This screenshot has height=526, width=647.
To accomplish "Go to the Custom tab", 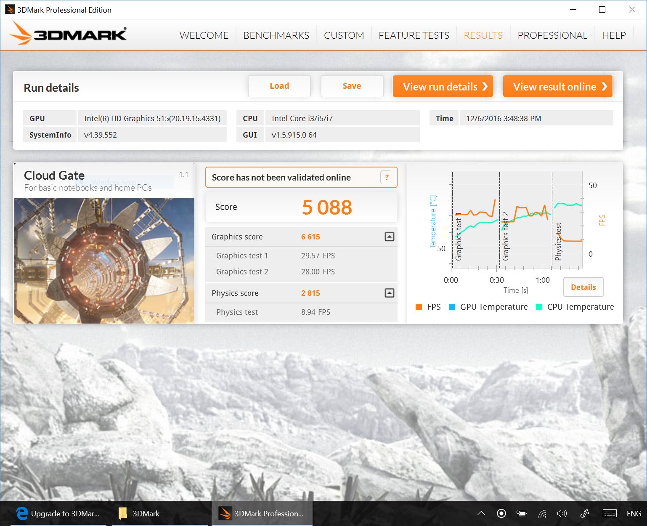I will (x=344, y=35).
